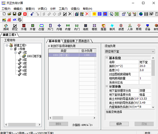Screen dimensions: 158x134
Task: Collapse the 计算参数 property group
Action: [107, 86]
